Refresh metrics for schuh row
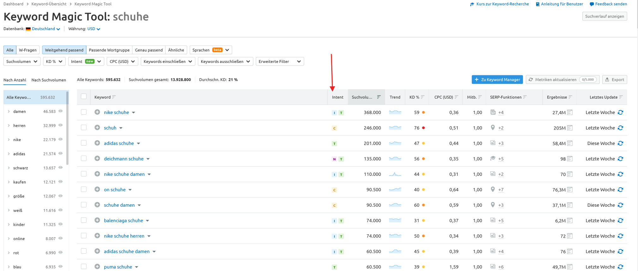The height and width of the screenshot is (271, 638). coord(620,128)
